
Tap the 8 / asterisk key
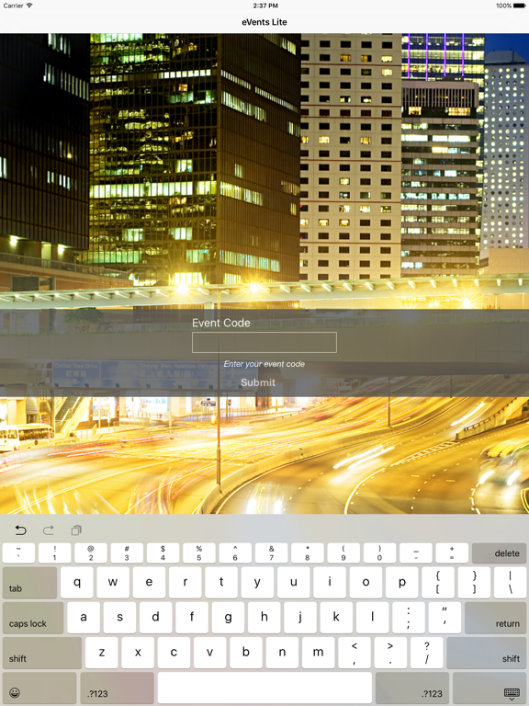coord(308,552)
